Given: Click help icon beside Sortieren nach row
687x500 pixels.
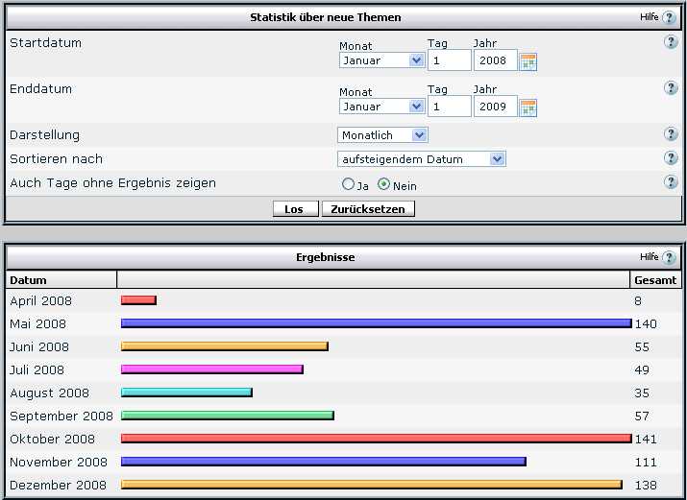Looking at the screenshot, I should tap(671, 158).
